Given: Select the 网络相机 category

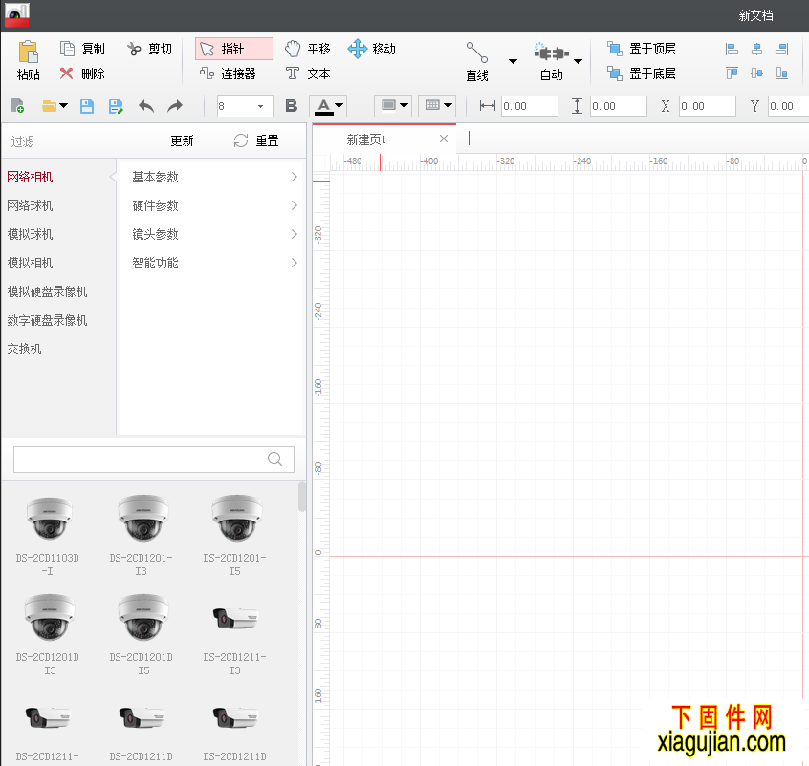Looking at the screenshot, I should (30, 178).
